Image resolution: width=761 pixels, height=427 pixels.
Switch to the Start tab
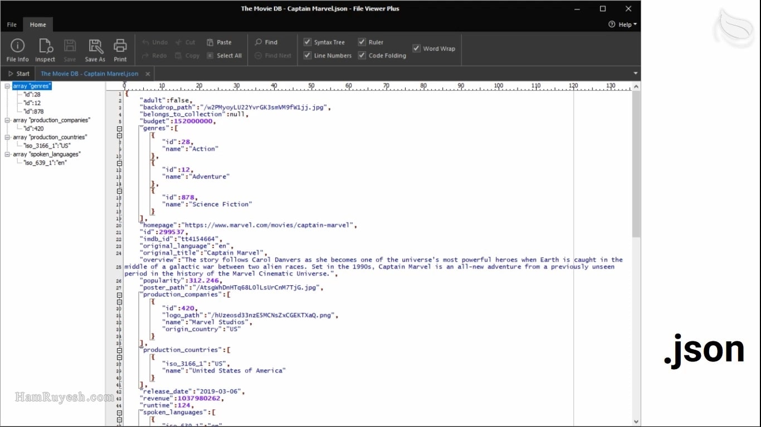click(19, 73)
